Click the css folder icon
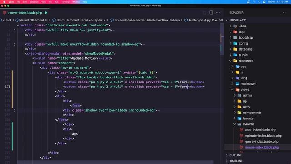This screenshot has height=164, width=291. [237, 67]
